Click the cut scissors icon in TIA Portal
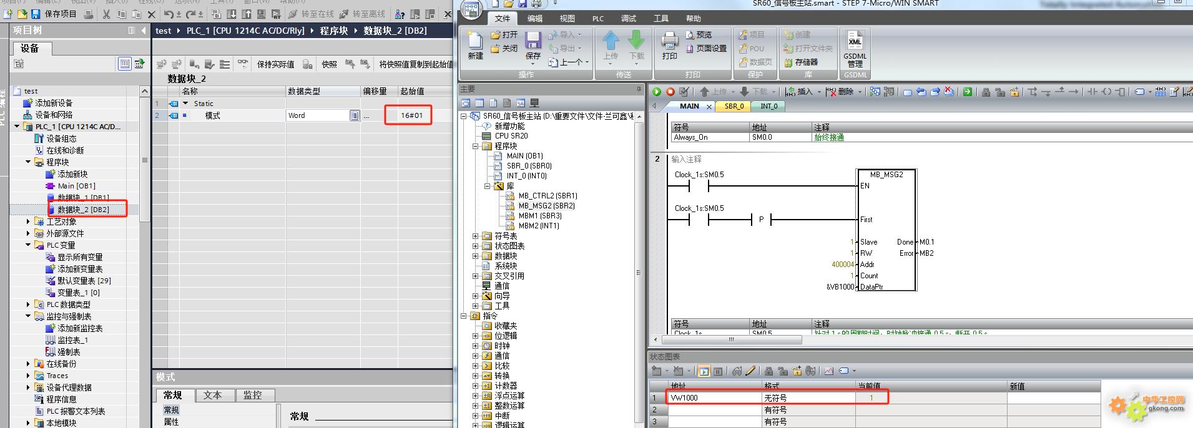 tap(106, 13)
